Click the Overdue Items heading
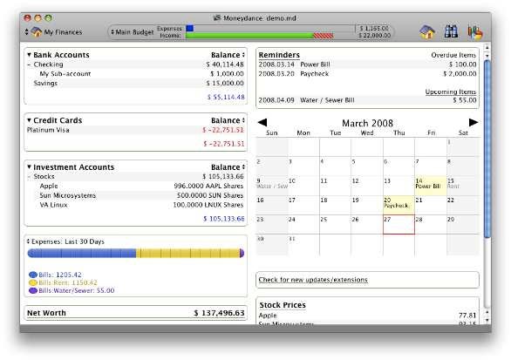 coord(453,55)
